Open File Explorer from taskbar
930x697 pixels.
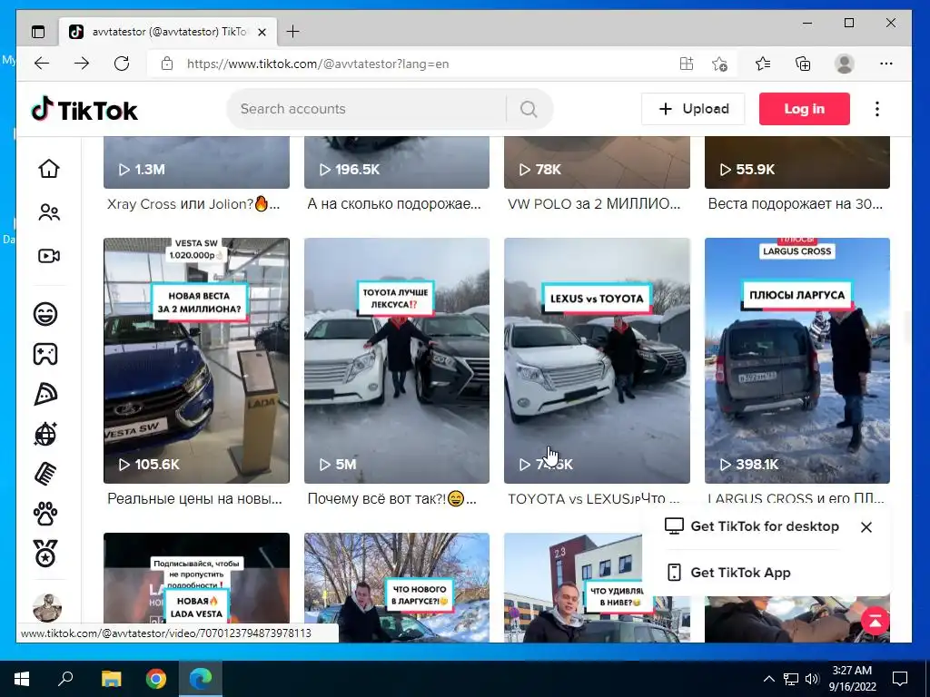[111, 679]
